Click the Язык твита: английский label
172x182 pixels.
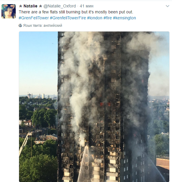coord(43,25)
